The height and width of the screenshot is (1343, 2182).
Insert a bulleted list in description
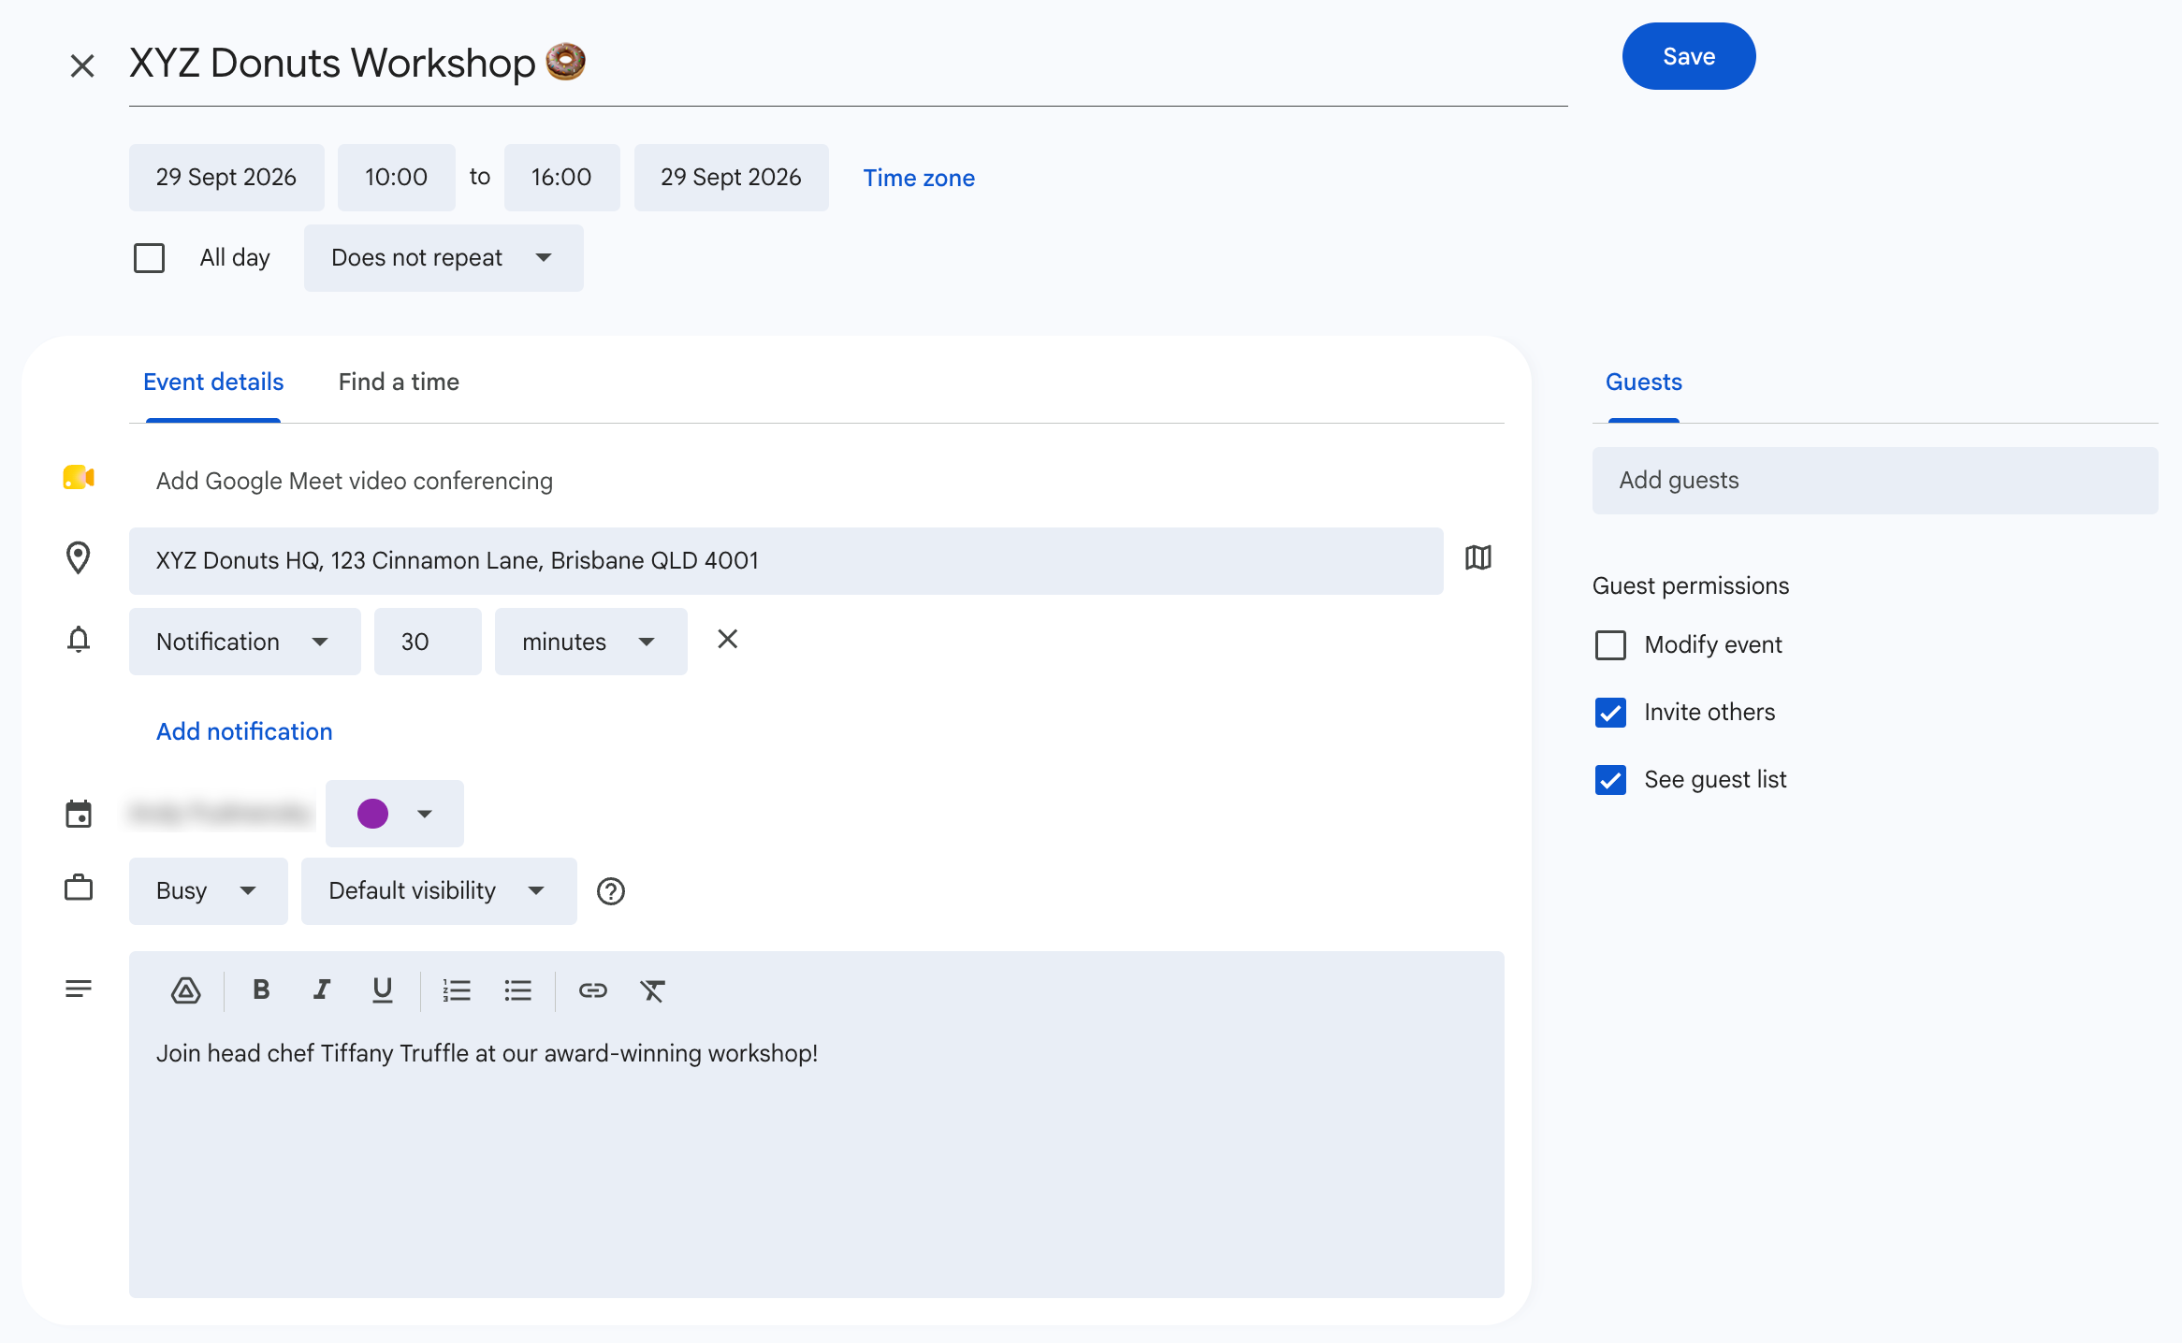tap(517, 990)
